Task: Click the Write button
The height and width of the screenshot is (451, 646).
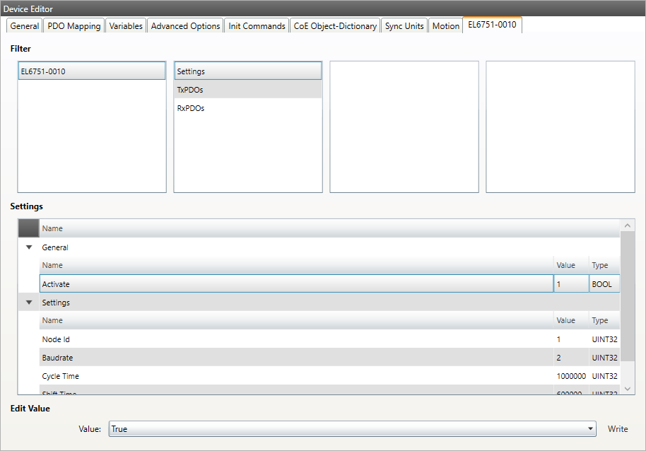Action: [x=617, y=429]
